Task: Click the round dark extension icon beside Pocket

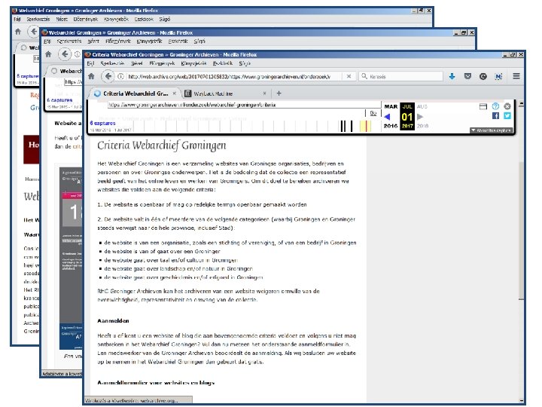Action: pos(483,76)
